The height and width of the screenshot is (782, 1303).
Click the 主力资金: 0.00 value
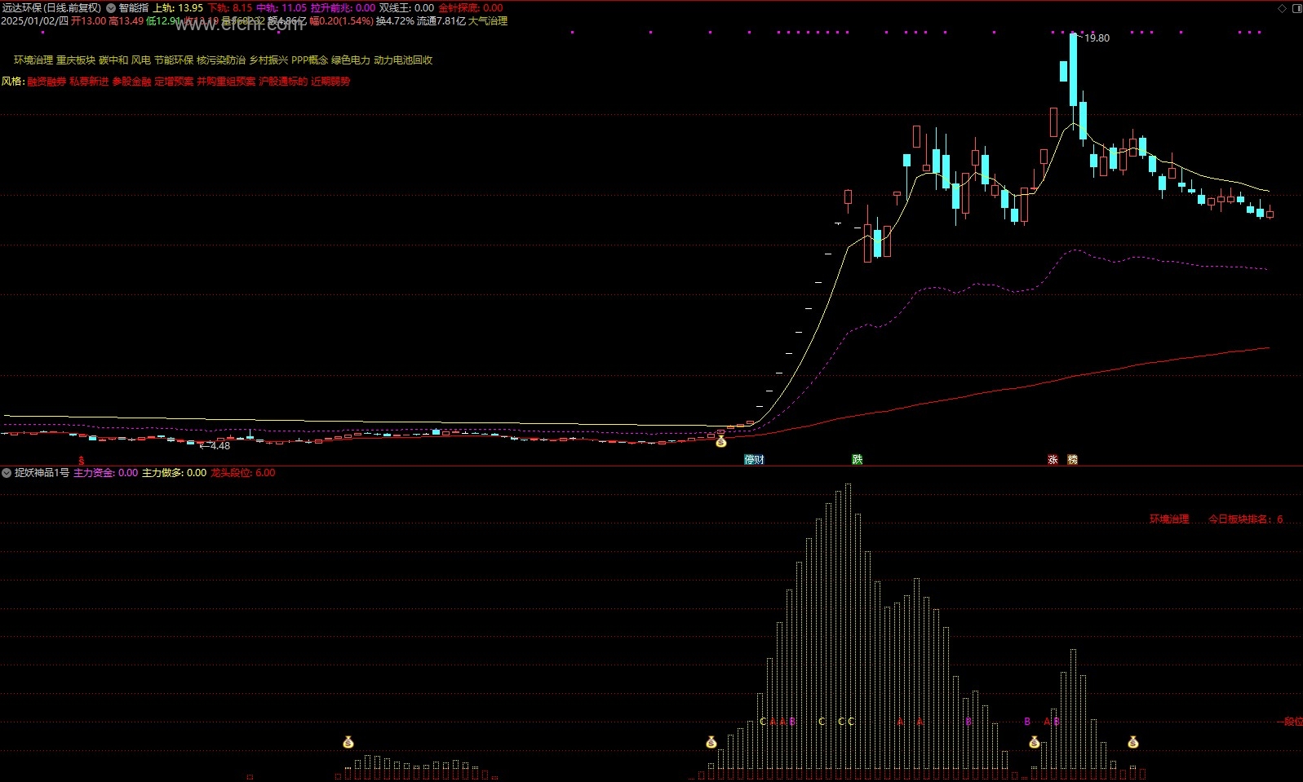tap(105, 473)
